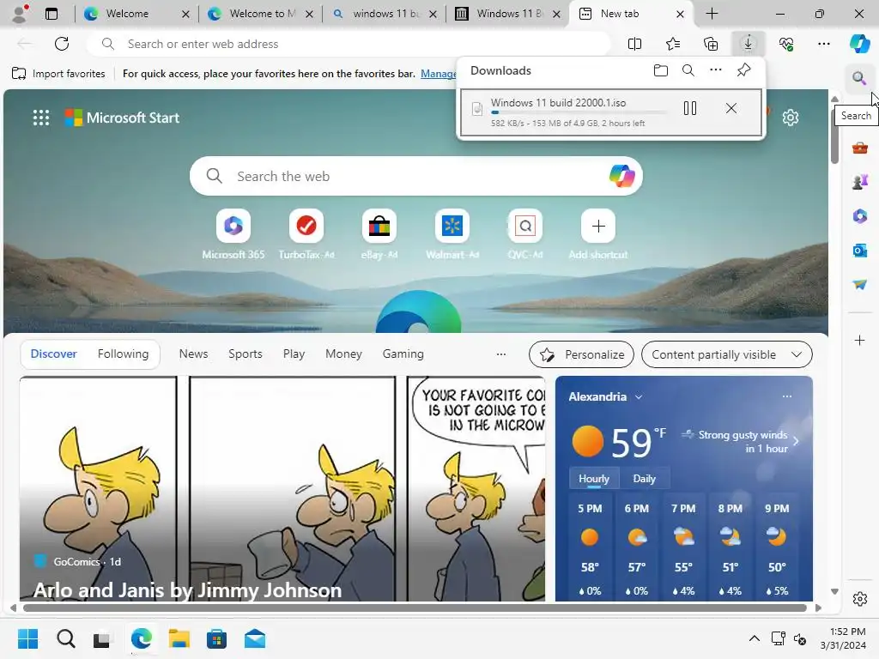Screen dimensions: 879x659
Task: Open the tab actions menu icon
Action: 51,14
